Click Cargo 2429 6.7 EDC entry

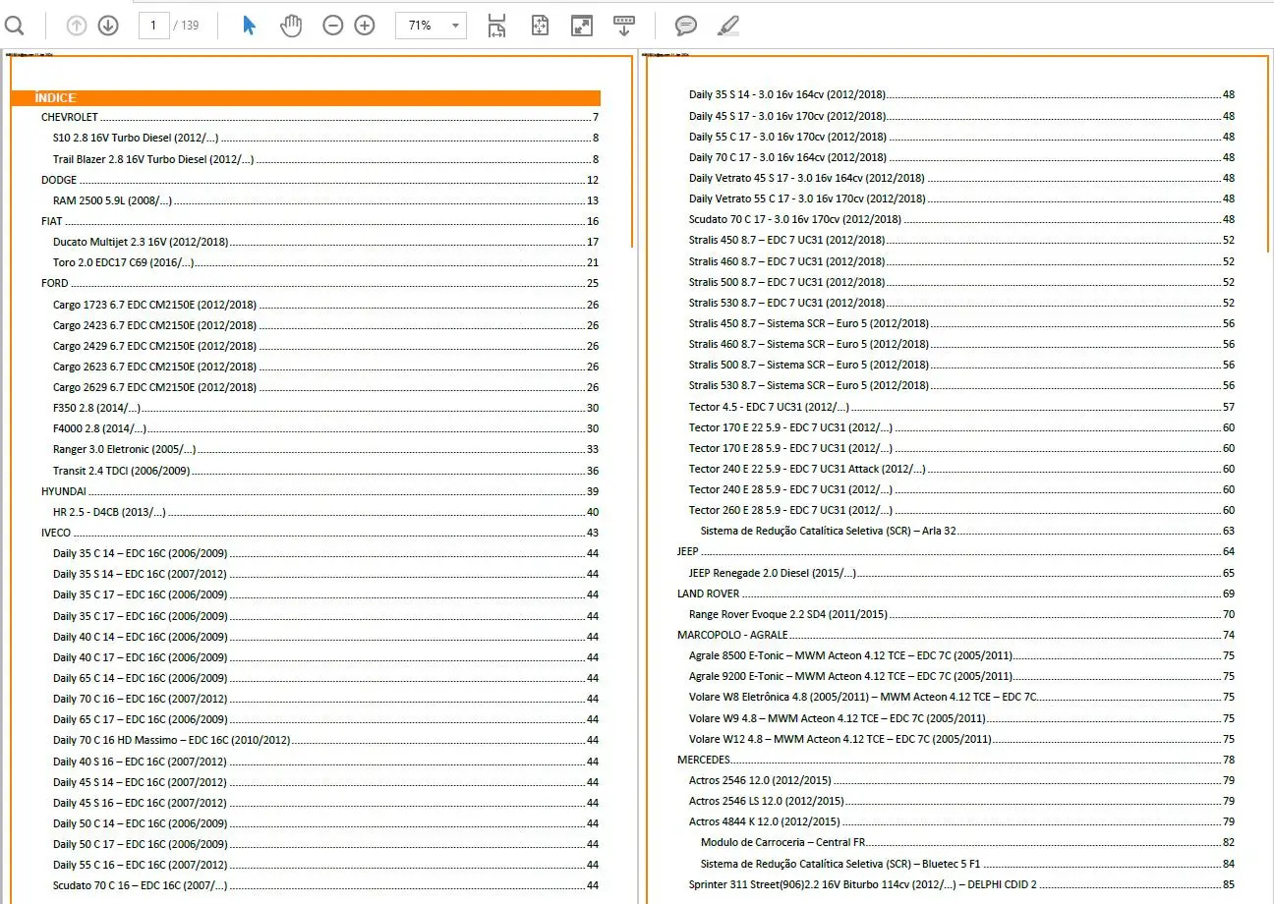coord(326,346)
